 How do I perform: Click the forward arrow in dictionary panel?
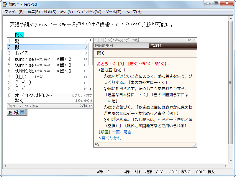tap(101, 40)
